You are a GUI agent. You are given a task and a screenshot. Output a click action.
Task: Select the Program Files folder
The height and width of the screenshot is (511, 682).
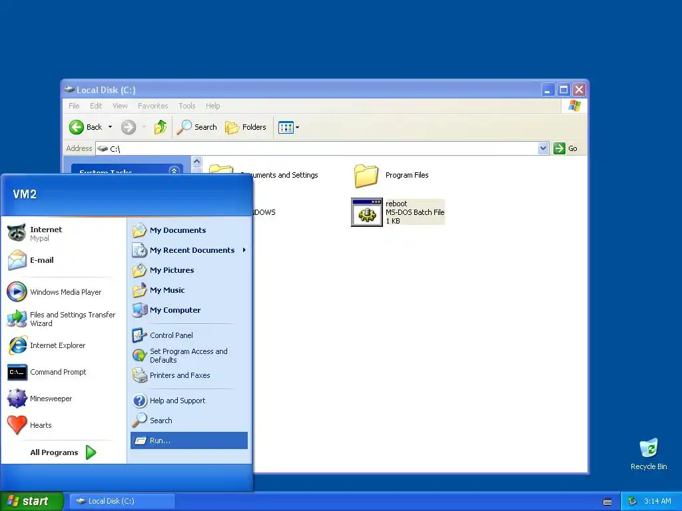(392, 176)
